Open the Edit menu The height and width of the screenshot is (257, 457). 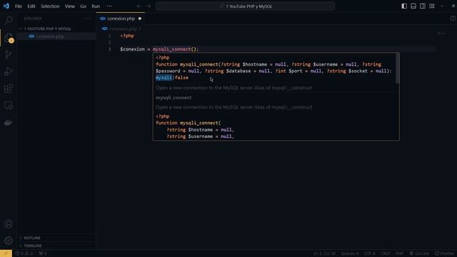pos(31,6)
